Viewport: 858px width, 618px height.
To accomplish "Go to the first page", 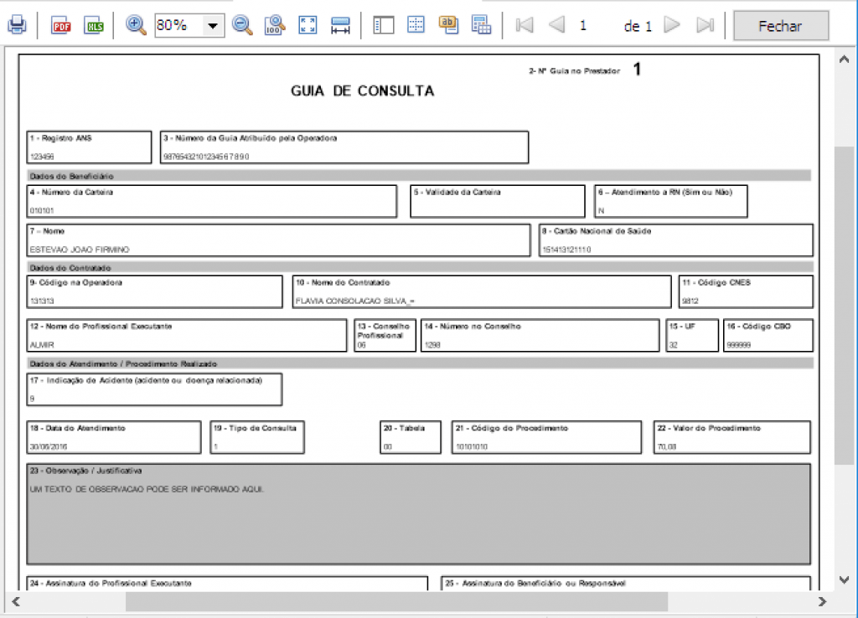I will click(525, 25).
